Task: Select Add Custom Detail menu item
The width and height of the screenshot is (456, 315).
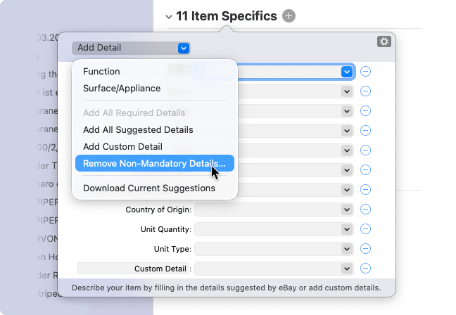Action: (x=122, y=146)
